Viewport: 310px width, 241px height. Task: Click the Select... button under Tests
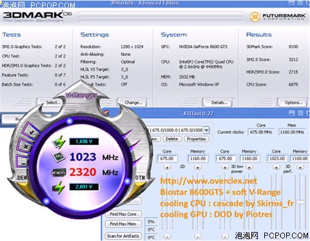click(51, 103)
